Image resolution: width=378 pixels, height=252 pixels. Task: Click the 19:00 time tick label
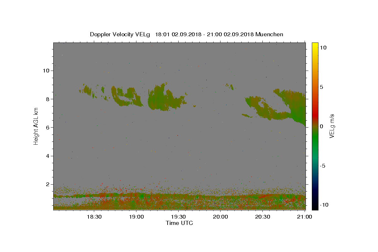pos(136,217)
